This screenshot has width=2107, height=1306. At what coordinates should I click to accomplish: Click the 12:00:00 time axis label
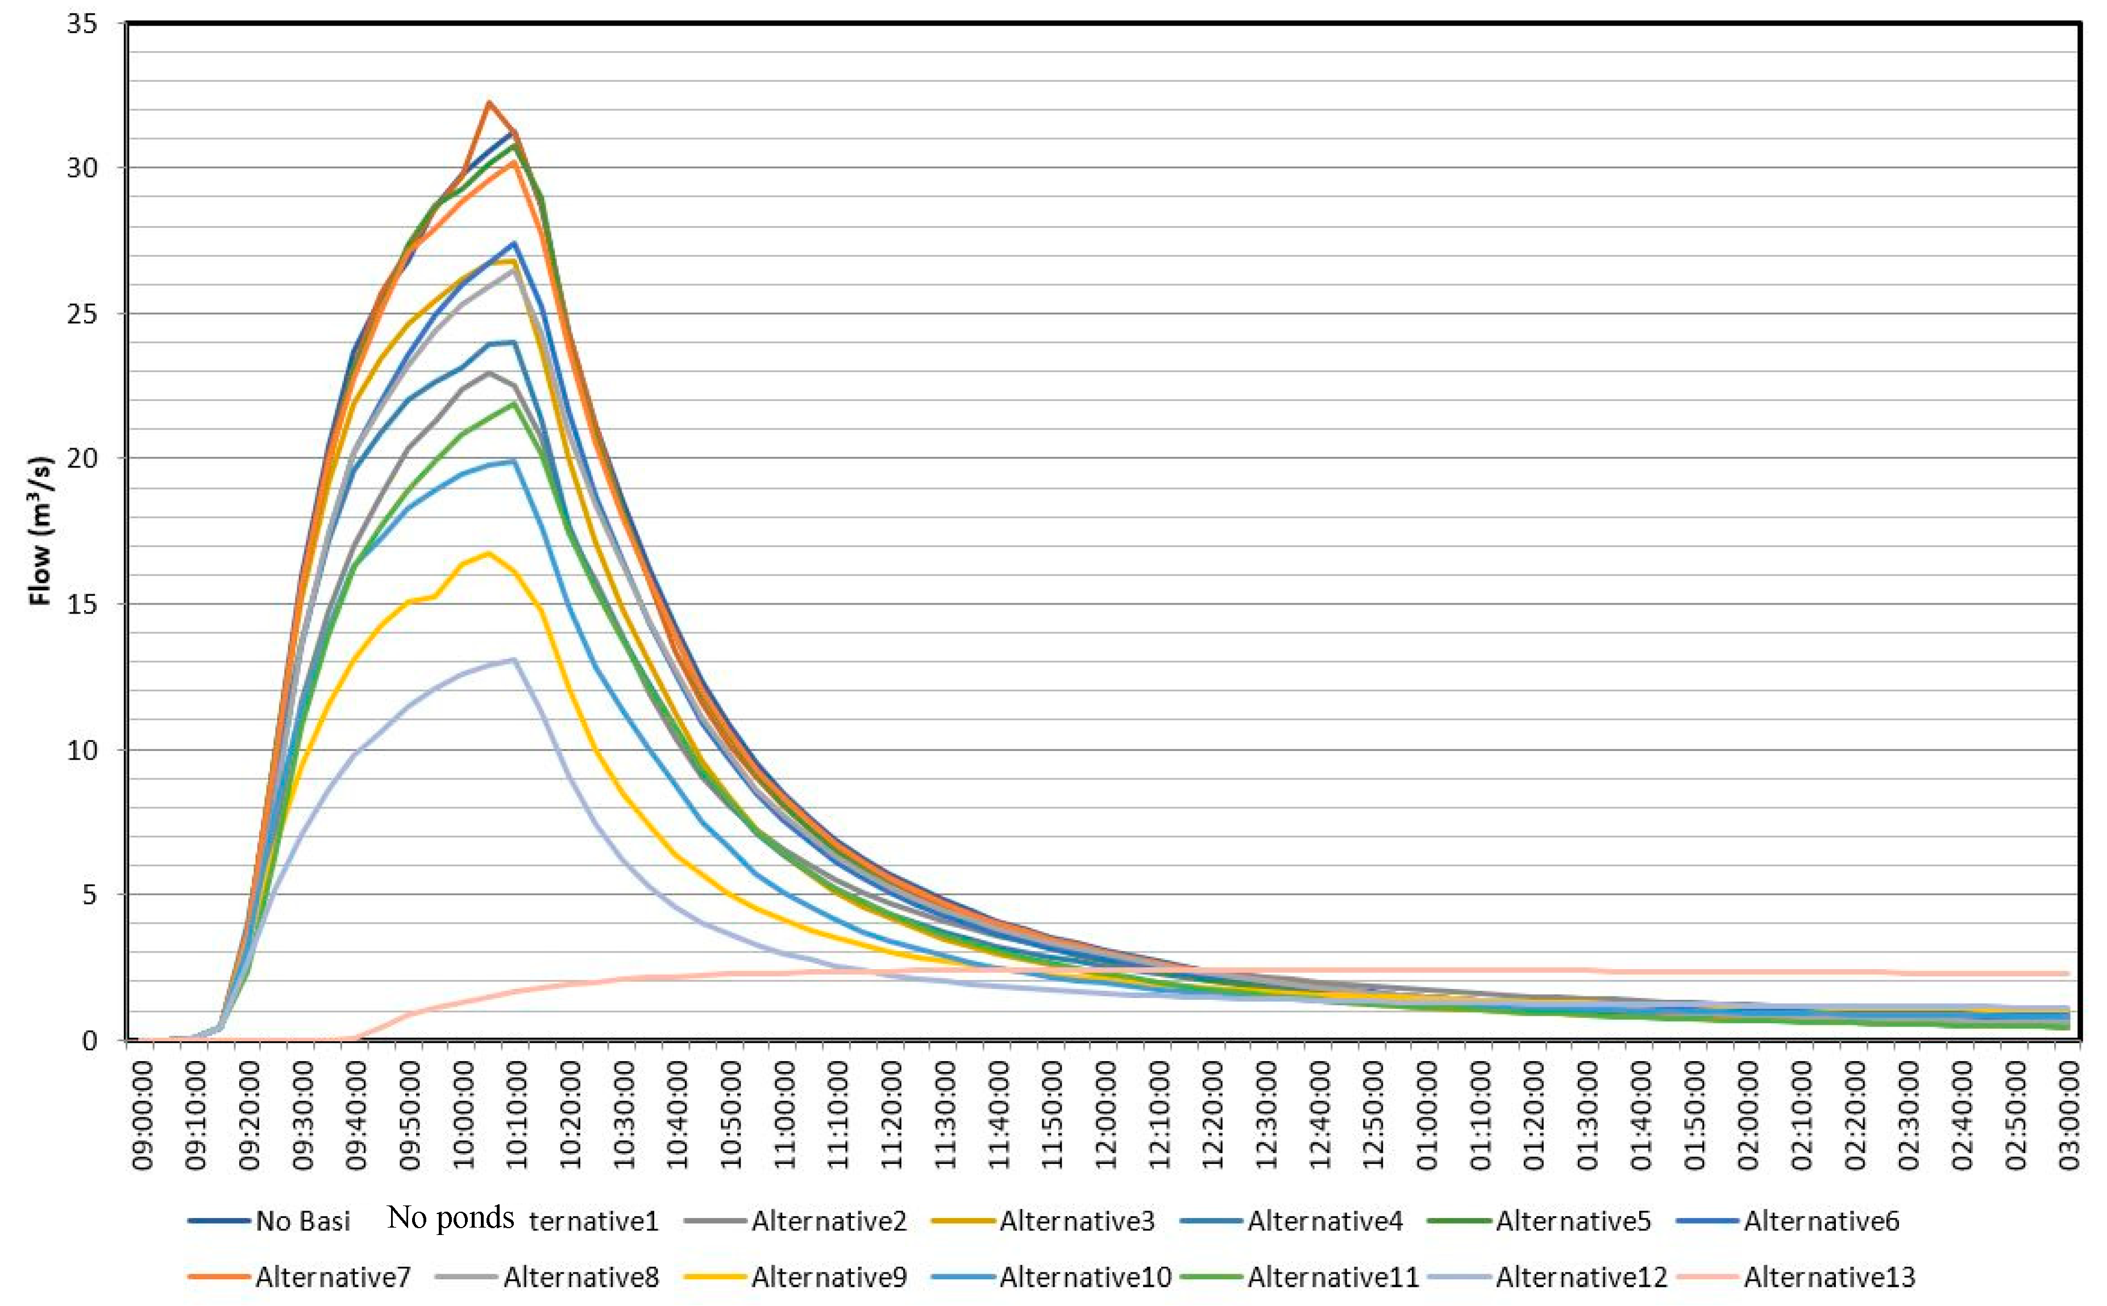[x=1106, y=1115]
